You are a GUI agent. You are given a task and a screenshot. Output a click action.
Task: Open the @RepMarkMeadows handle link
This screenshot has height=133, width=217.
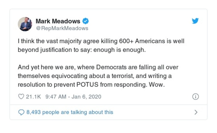tap(62, 28)
